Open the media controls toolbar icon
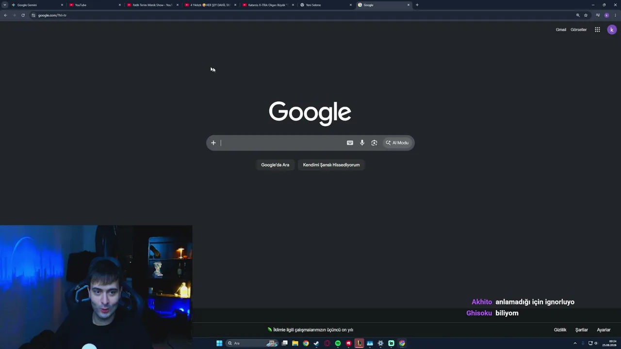The width and height of the screenshot is (621, 349). [598, 15]
